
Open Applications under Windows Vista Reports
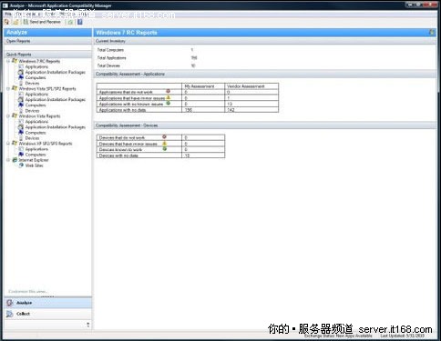click(36, 122)
